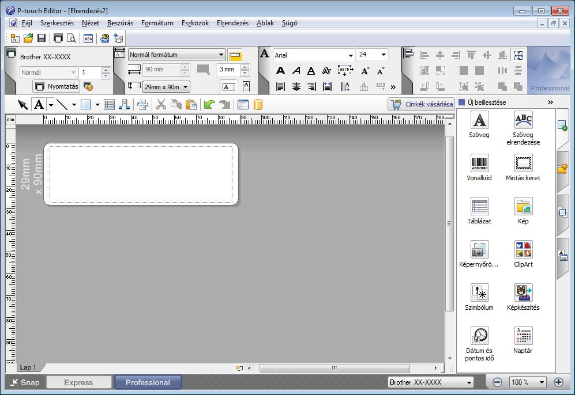Zoom out with the minus button
Viewport: 575px width, 395px height.
497,382
